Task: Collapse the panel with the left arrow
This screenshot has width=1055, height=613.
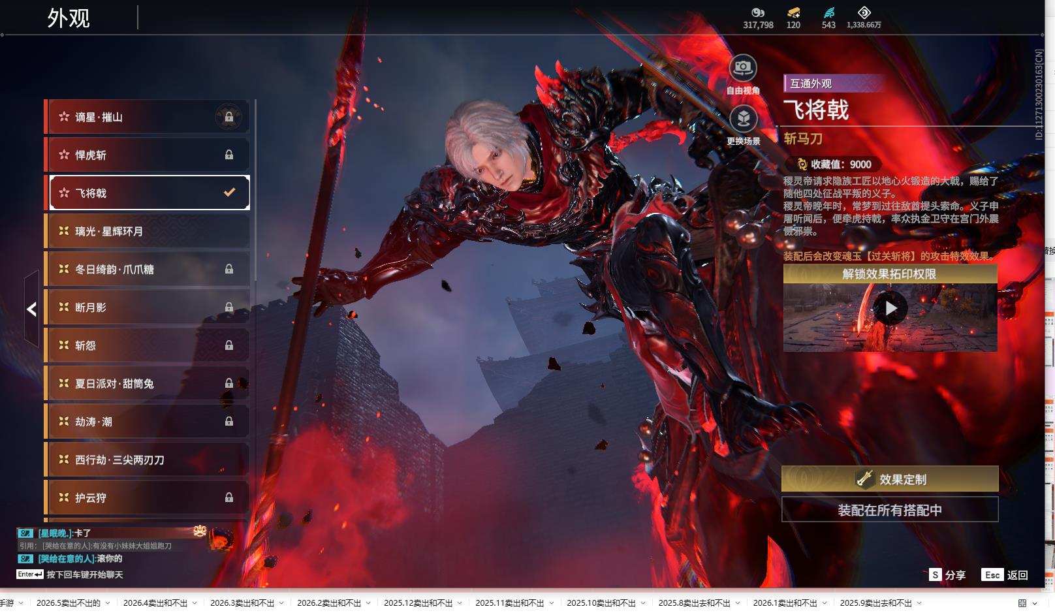Action: (x=31, y=309)
